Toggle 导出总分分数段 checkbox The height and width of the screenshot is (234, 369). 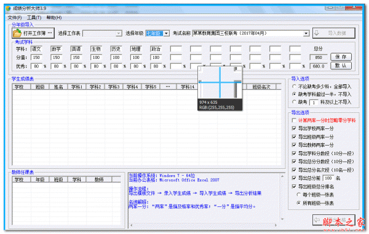[x=294, y=162]
